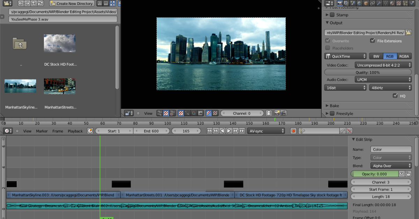Image resolution: width=419 pixels, height=219 pixels.
Task: Open the World properties globe tab
Action: (x=359, y=3)
